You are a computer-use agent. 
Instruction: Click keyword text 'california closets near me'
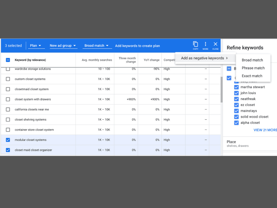click(32, 110)
